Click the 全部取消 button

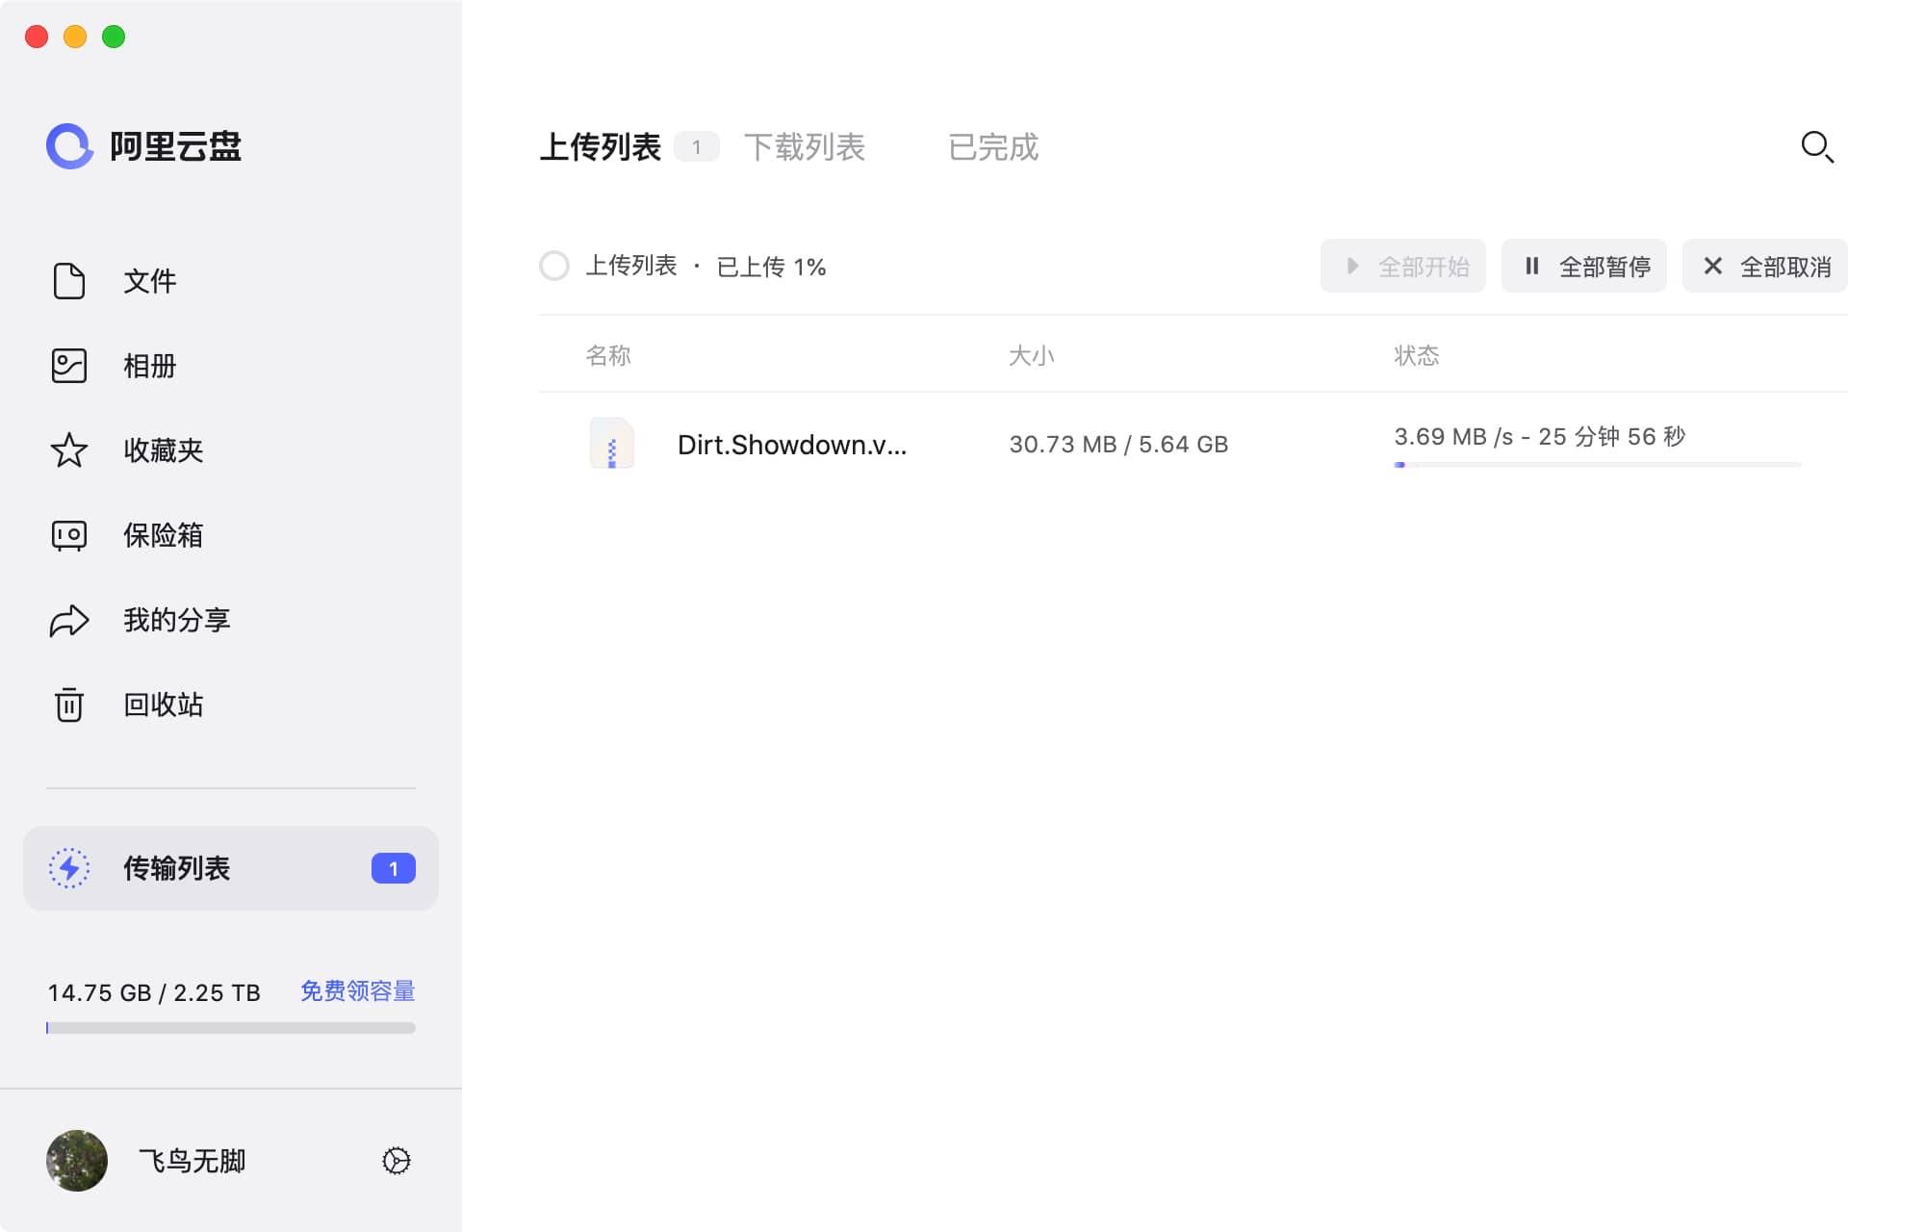pyautogui.click(x=1765, y=266)
